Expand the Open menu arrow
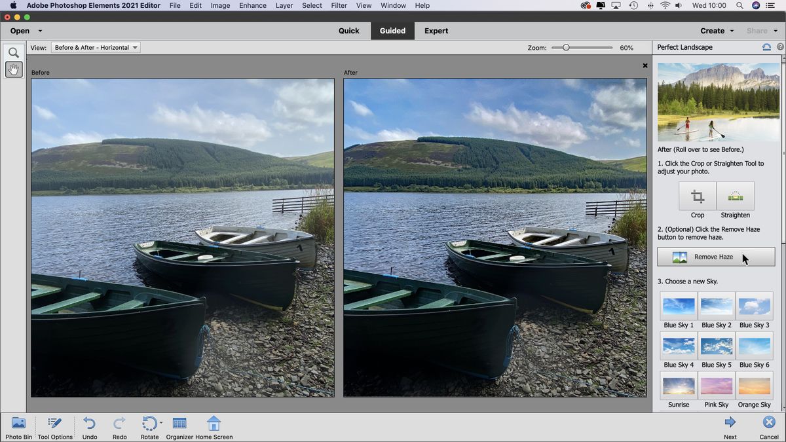The width and height of the screenshot is (786, 442). (x=39, y=31)
